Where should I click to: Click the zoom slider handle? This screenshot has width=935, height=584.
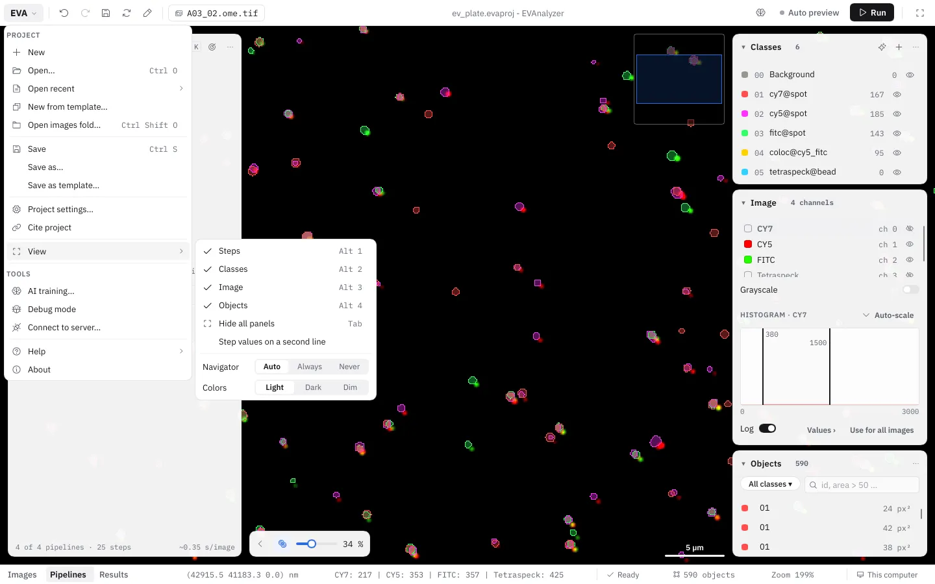(x=312, y=544)
